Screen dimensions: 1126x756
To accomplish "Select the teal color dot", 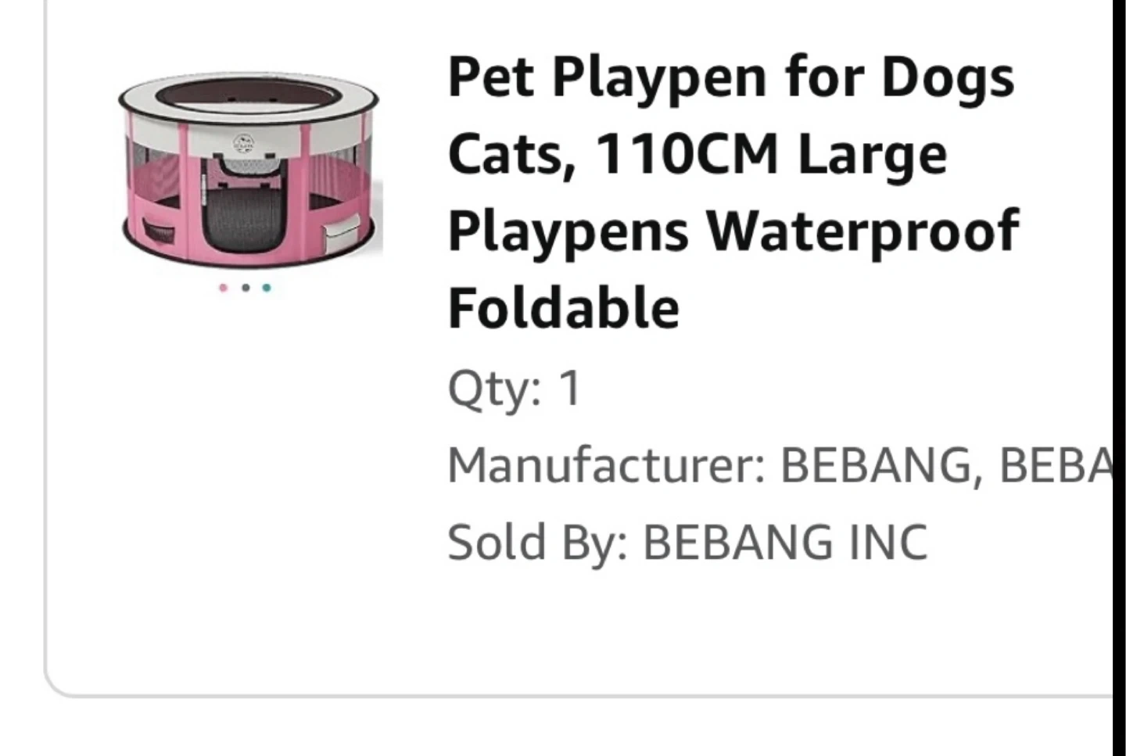I will pos(267,288).
